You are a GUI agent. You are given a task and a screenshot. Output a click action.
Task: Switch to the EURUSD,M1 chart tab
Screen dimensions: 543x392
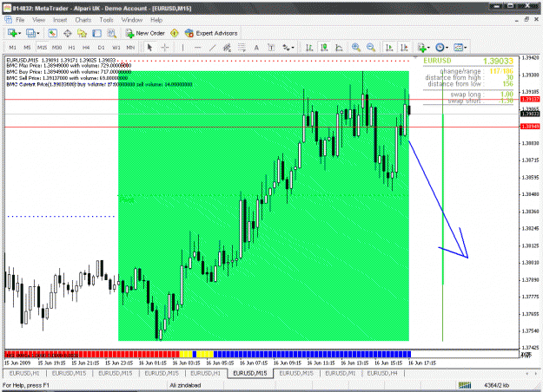pos(341,373)
